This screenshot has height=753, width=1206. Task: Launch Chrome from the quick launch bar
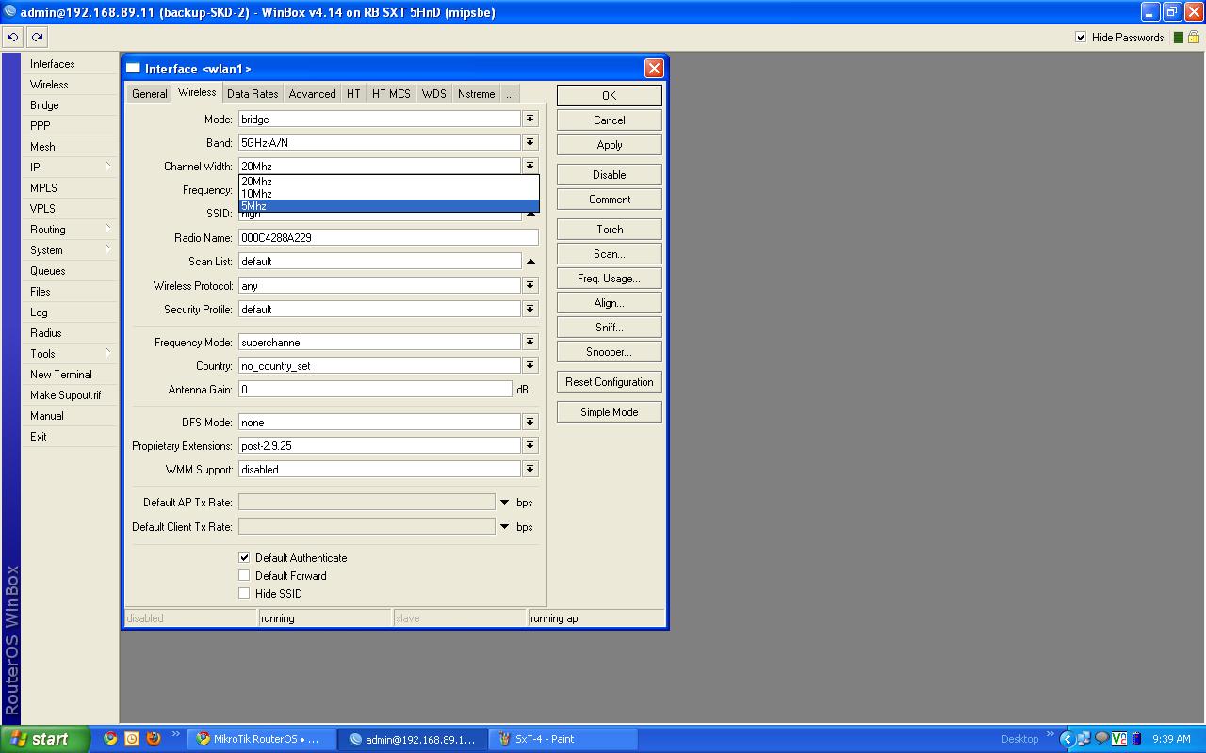pos(110,739)
